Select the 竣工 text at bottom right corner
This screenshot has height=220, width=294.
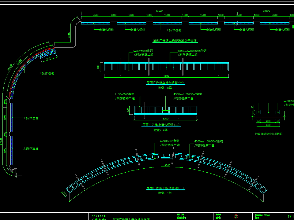[290, 216]
